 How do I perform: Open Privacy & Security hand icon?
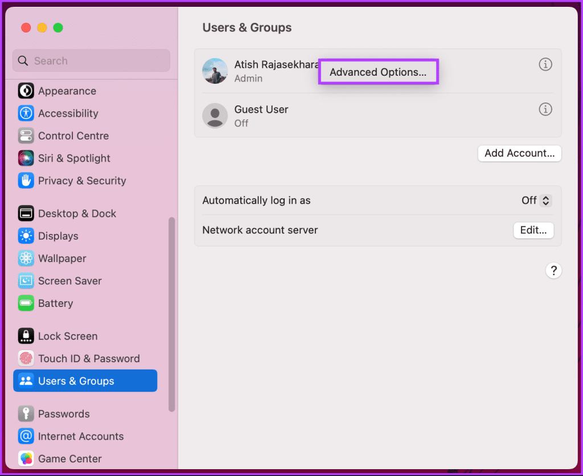click(x=26, y=180)
